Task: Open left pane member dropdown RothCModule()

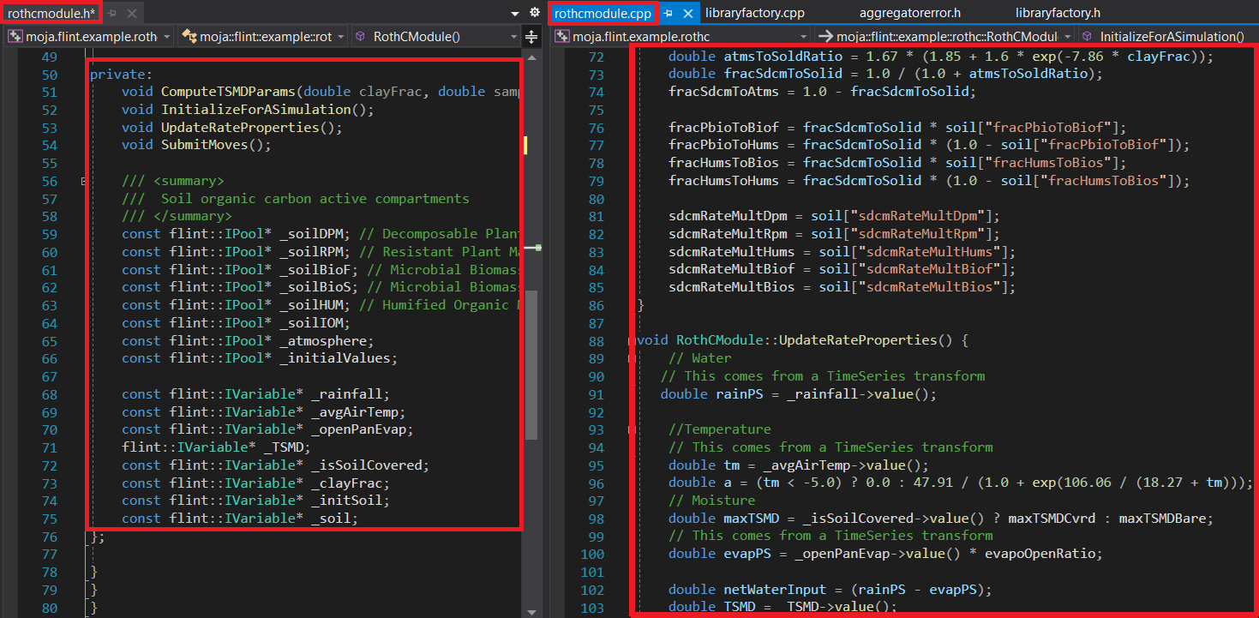Action: coord(436,37)
